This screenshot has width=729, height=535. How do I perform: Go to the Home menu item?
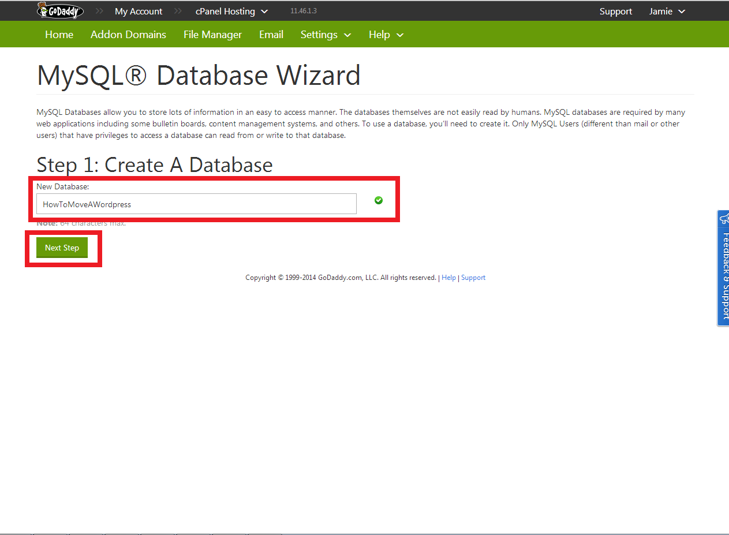(x=59, y=35)
